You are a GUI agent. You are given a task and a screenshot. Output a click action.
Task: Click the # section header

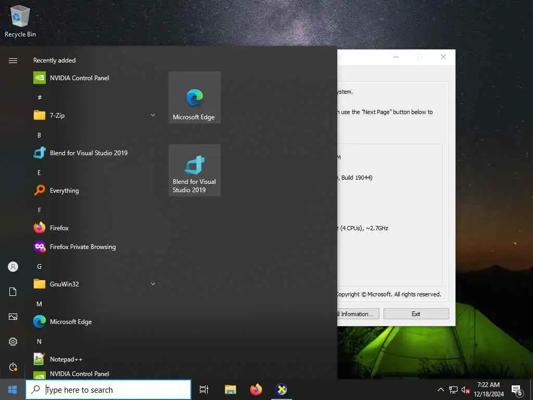40,97
